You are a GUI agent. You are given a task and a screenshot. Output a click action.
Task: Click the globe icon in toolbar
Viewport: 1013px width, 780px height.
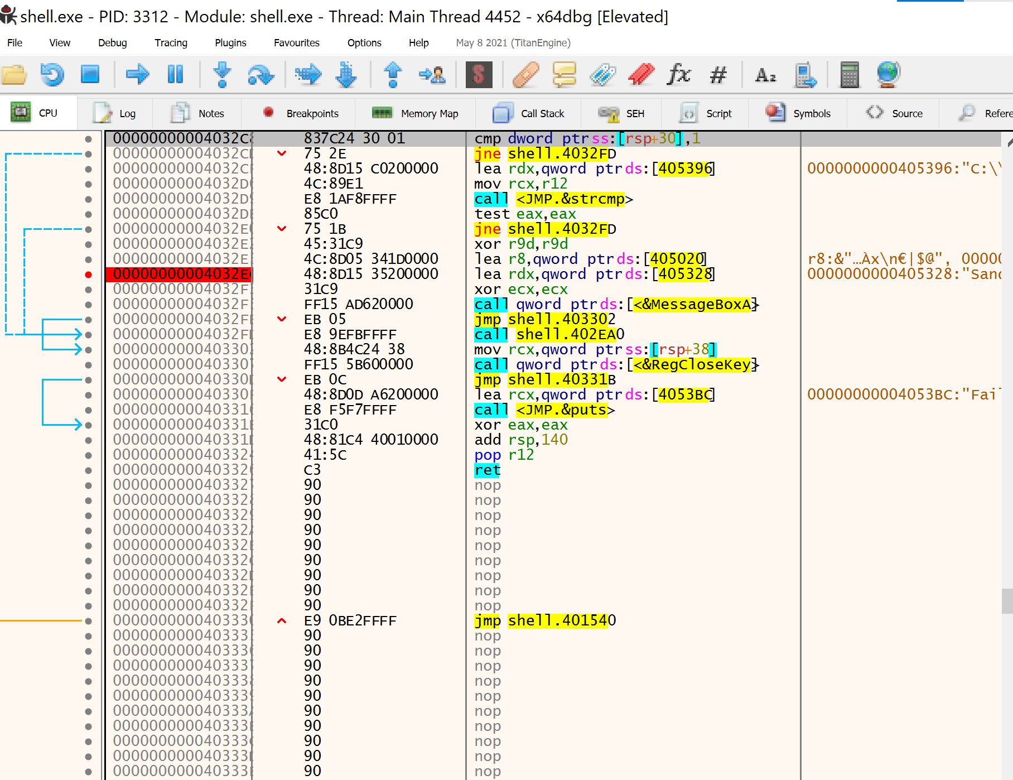tap(888, 74)
